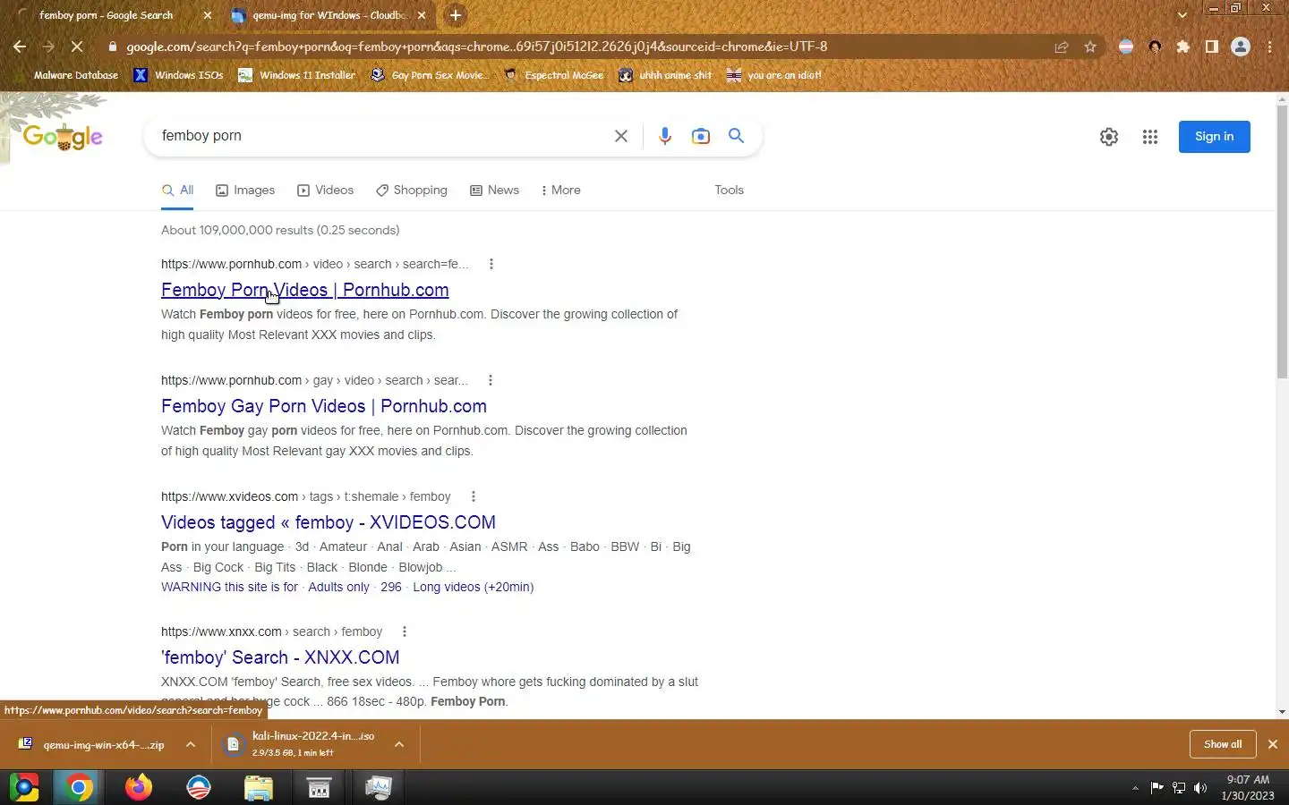Bookmark this page with star icon

coord(1090,47)
